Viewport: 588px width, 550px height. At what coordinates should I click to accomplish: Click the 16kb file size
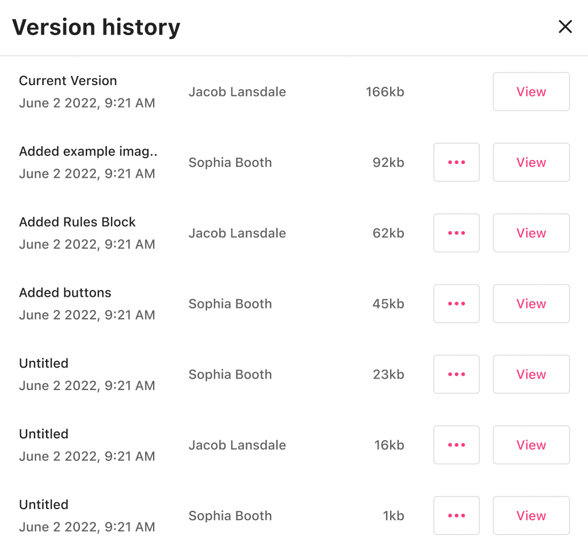[x=389, y=445]
